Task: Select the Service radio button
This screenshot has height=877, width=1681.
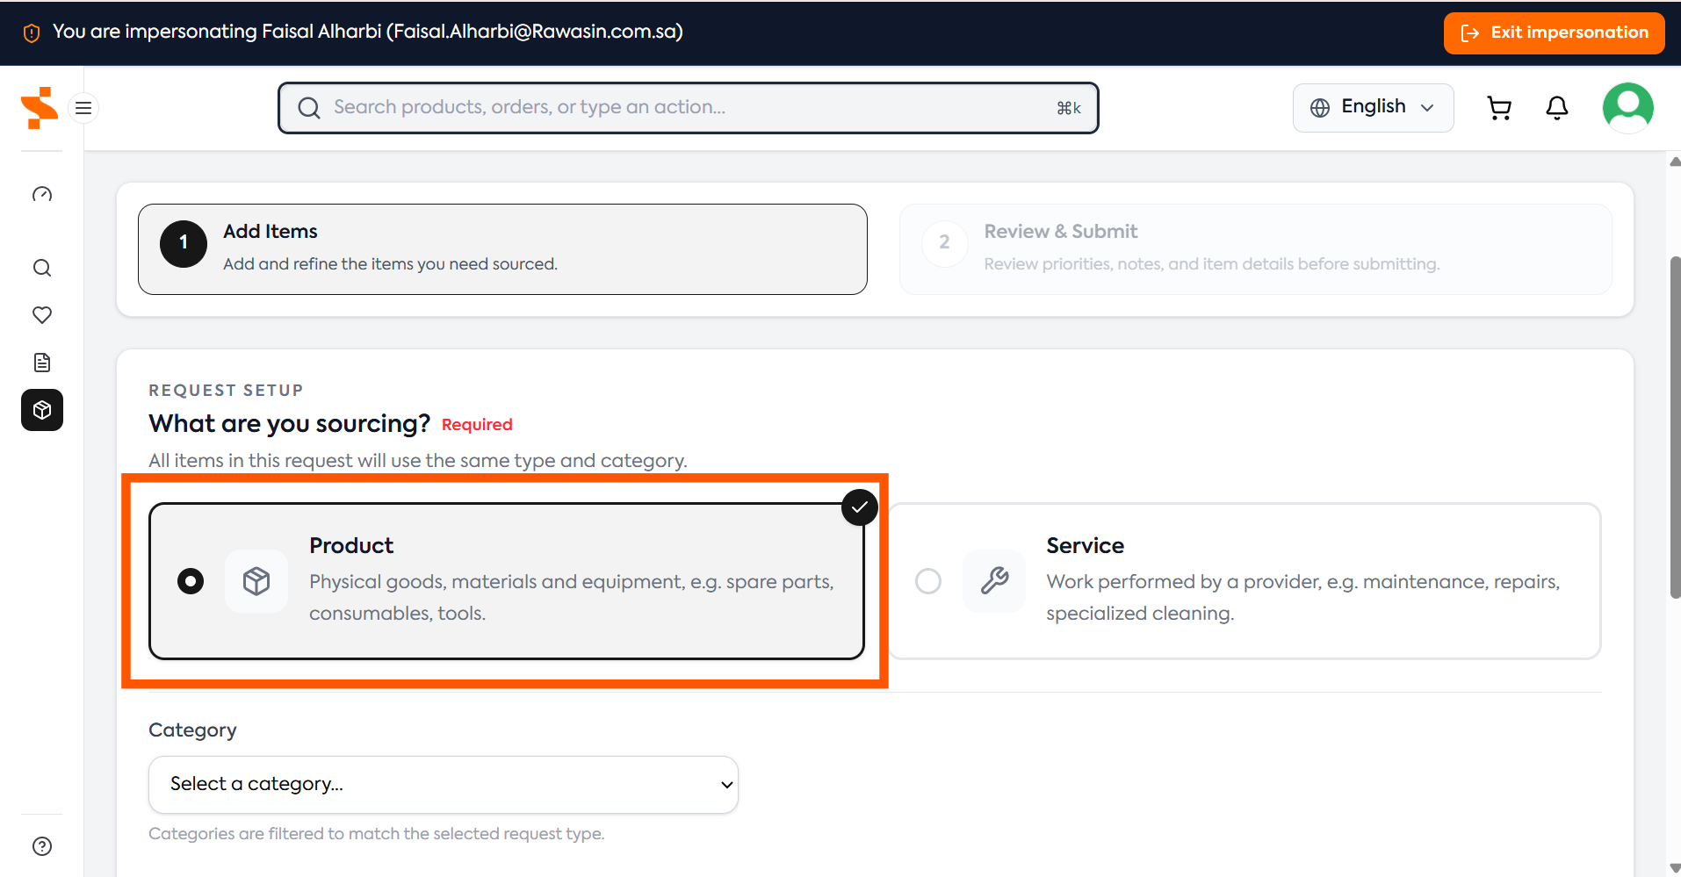Action: (928, 581)
